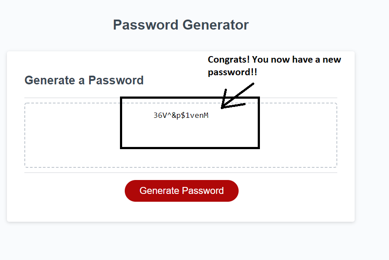Select the password text 36V^&p$1venM

tap(180, 115)
